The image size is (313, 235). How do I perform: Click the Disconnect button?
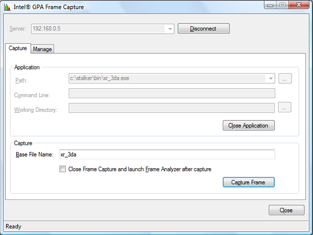point(203,28)
